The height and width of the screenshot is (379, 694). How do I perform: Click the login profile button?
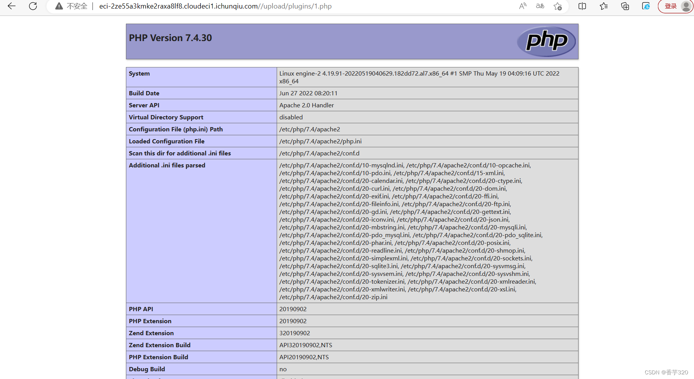[676, 6]
